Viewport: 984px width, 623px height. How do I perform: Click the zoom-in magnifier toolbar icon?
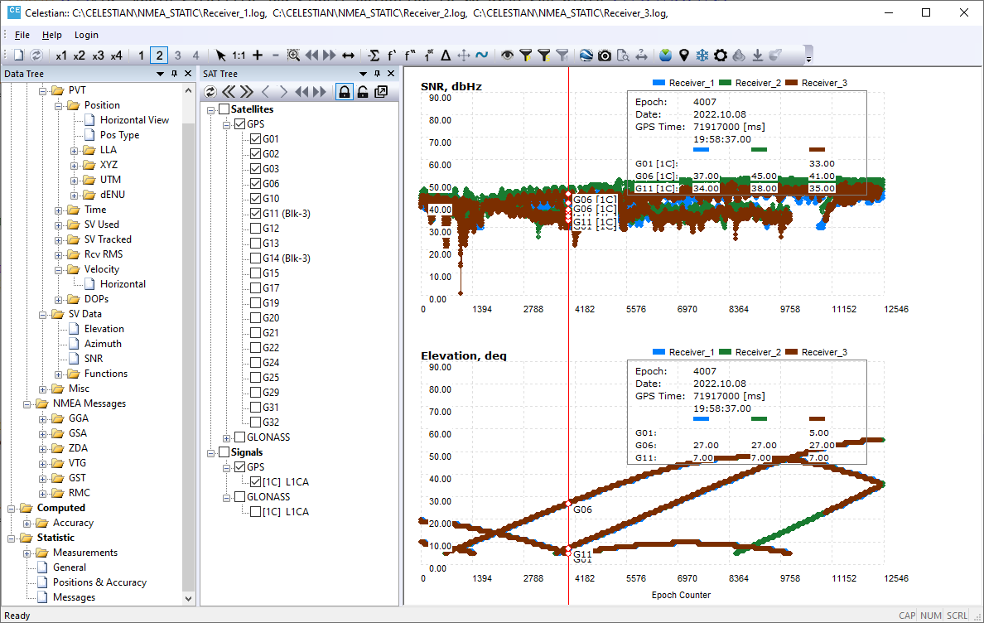click(293, 56)
